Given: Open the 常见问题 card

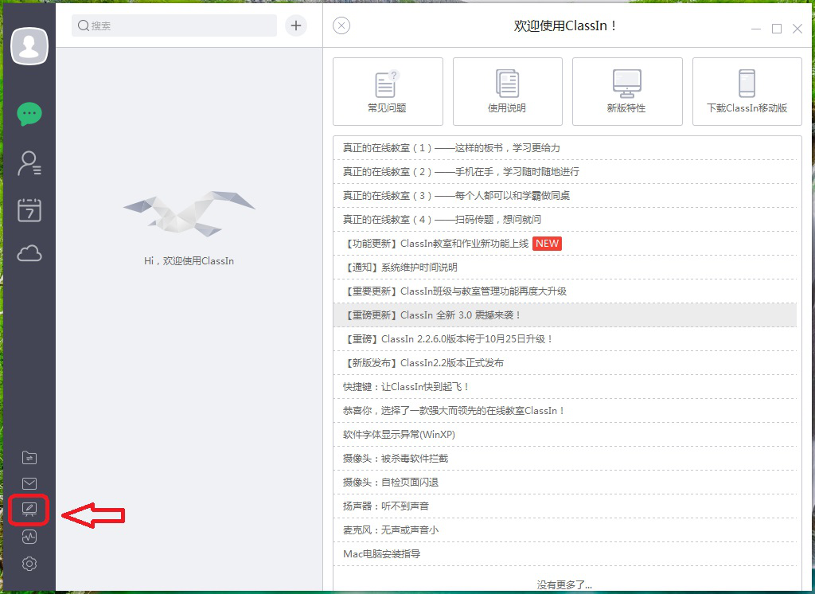Looking at the screenshot, I should coord(388,91).
